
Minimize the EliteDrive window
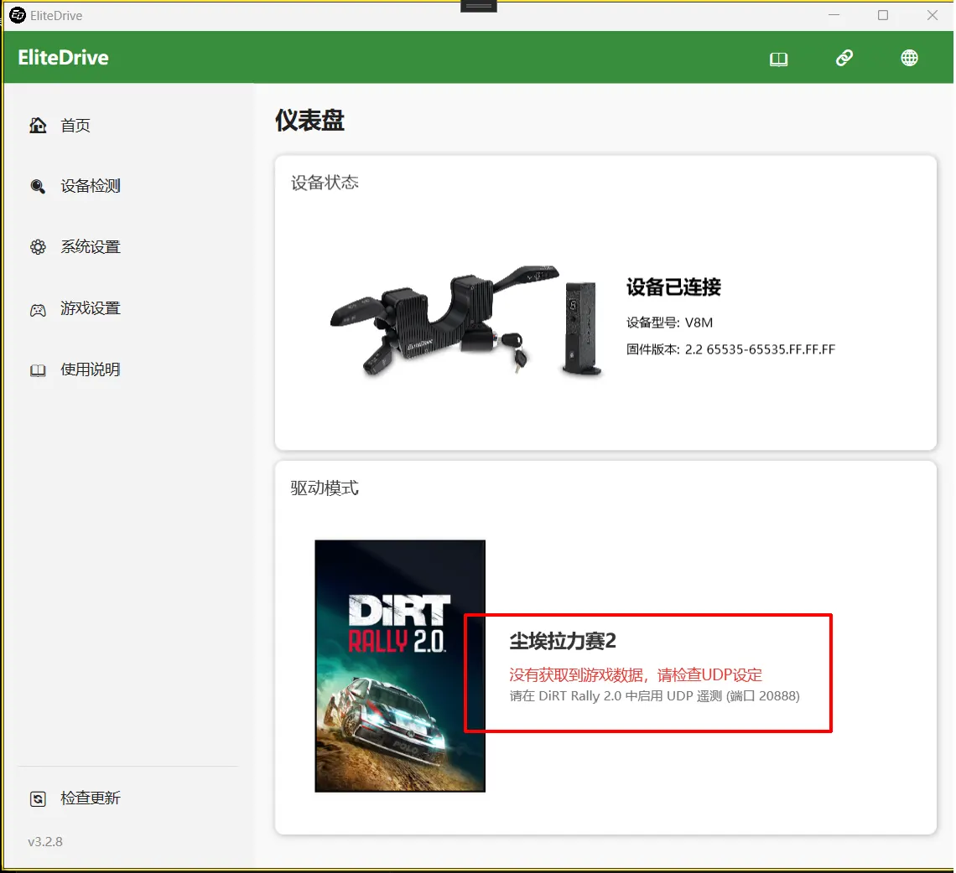834,15
